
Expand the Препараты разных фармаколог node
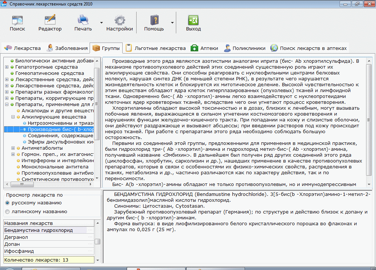coord(7,92)
